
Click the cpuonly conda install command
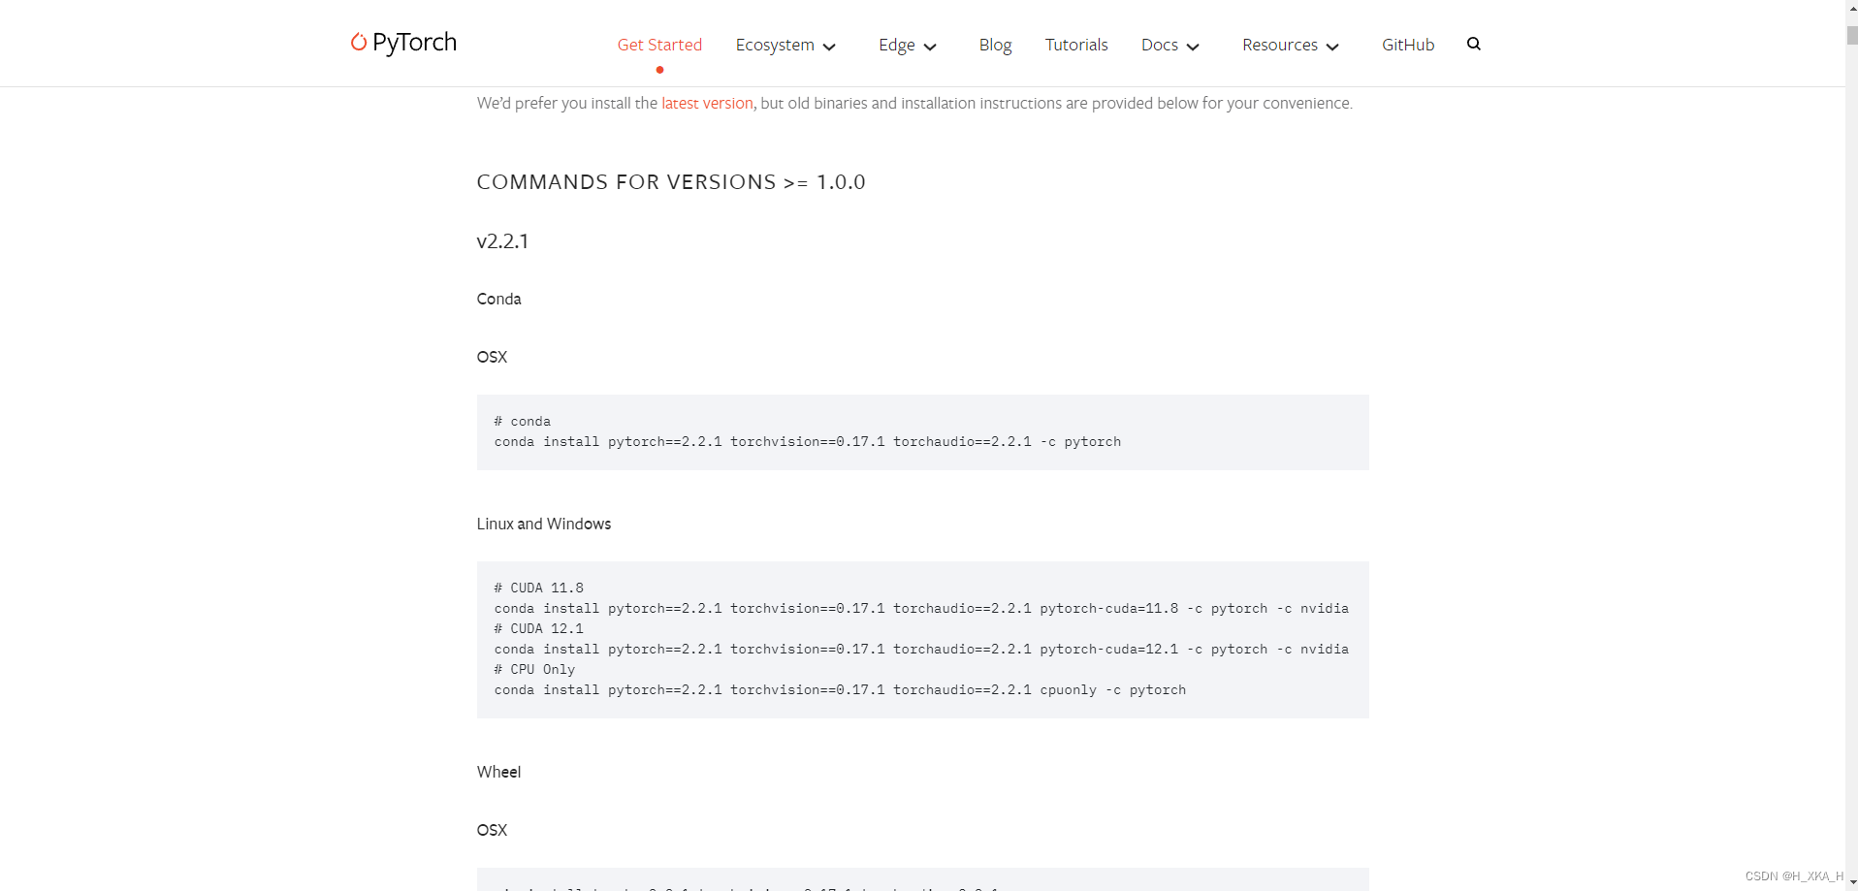click(840, 689)
